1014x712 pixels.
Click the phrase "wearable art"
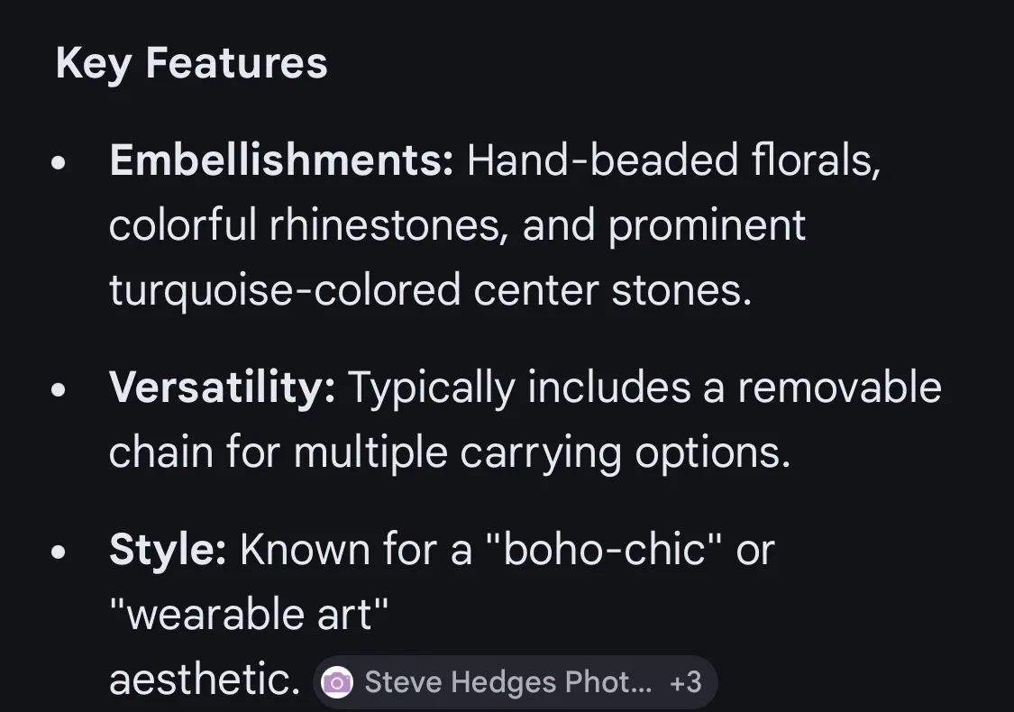pyautogui.click(x=249, y=615)
